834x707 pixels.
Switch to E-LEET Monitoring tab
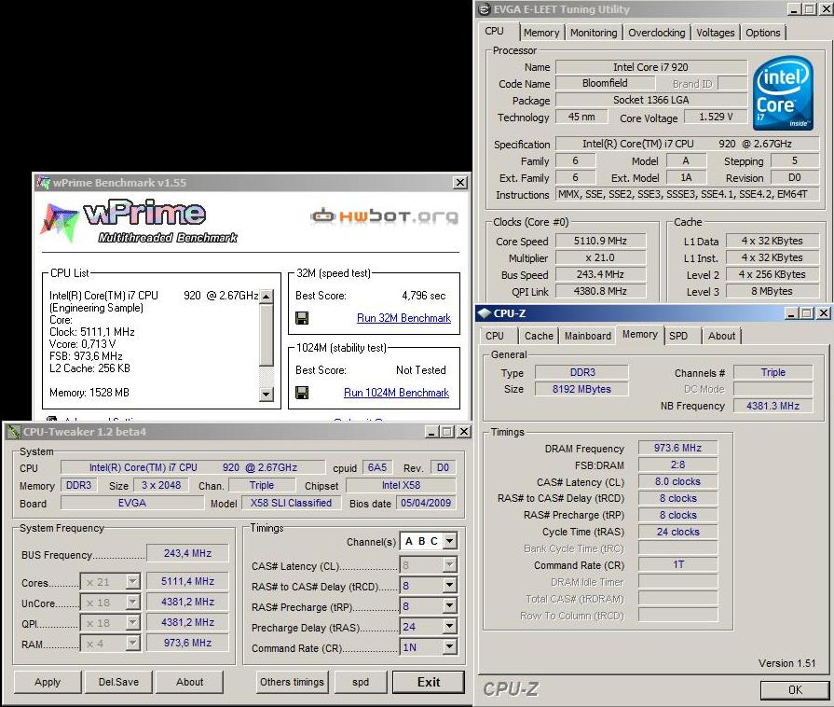pyautogui.click(x=594, y=33)
